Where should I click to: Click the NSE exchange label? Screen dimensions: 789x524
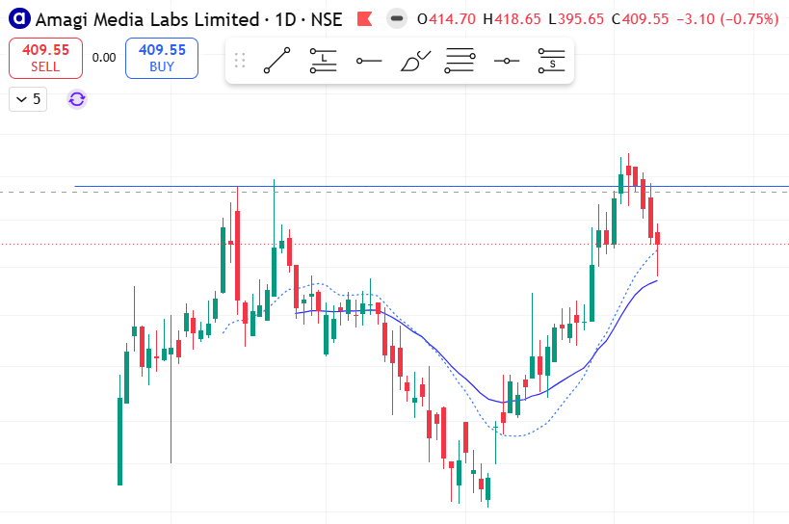[x=326, y=19]
